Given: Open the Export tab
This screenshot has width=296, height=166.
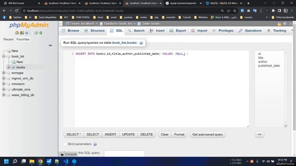Looking at the screenshot, I should (178, 31).
